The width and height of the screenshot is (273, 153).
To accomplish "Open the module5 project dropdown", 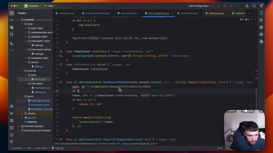I will tap(32, 6).
